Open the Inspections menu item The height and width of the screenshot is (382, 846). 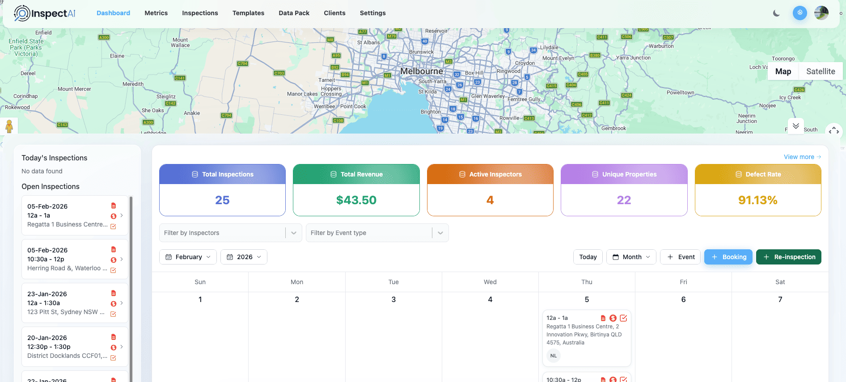[x=200, y=13]
